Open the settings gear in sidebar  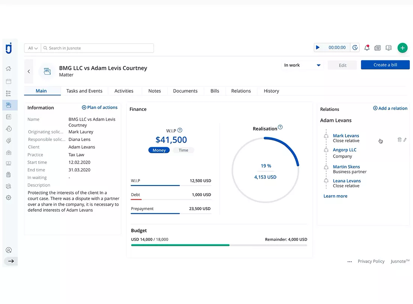coord(8,198)
